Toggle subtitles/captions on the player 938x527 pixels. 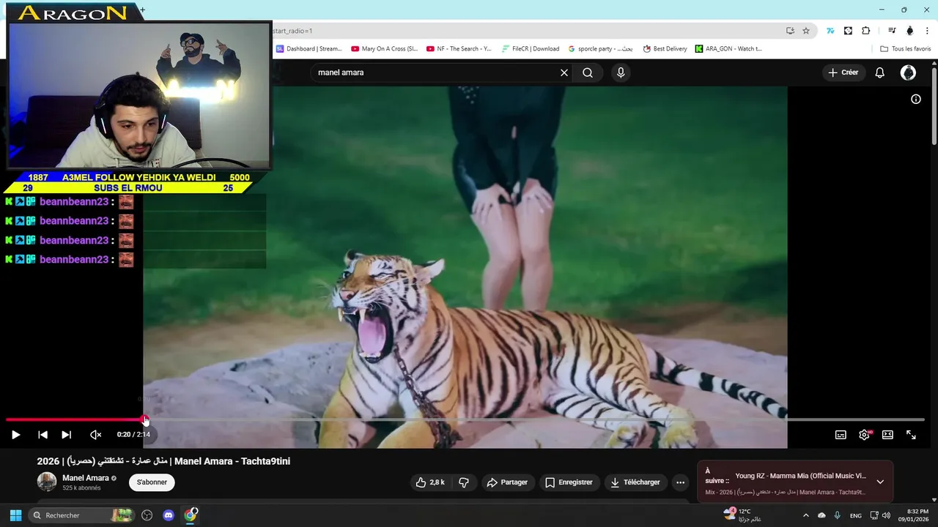tap(841, 435)
